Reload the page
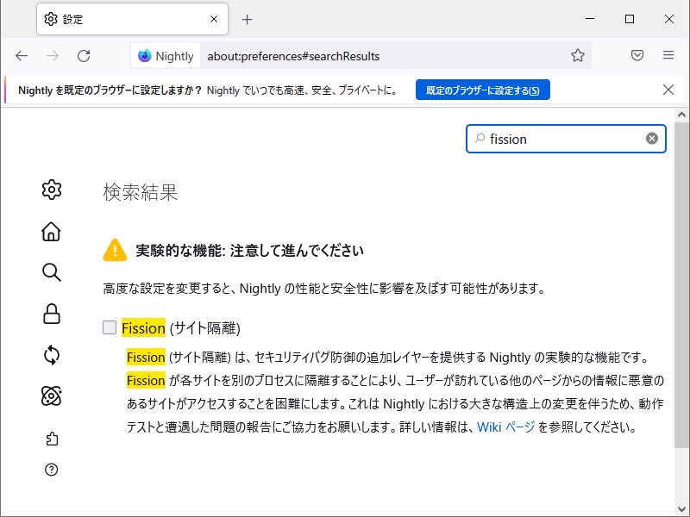 (84, 55)
